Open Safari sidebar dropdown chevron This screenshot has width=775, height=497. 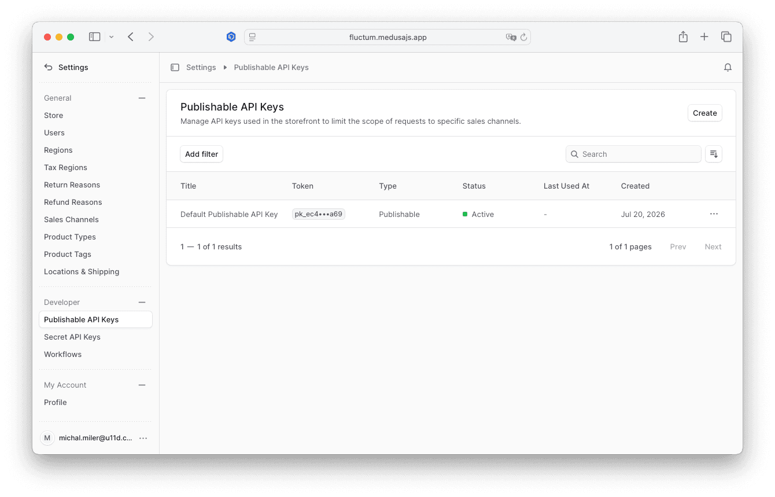click(x=111, y=37)
